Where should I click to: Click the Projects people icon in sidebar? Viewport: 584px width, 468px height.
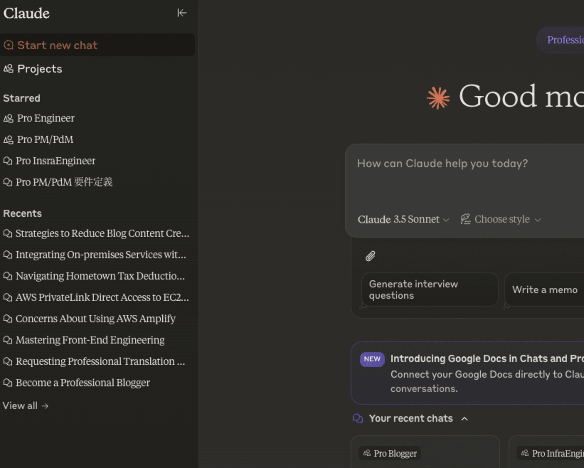point(8,69)
